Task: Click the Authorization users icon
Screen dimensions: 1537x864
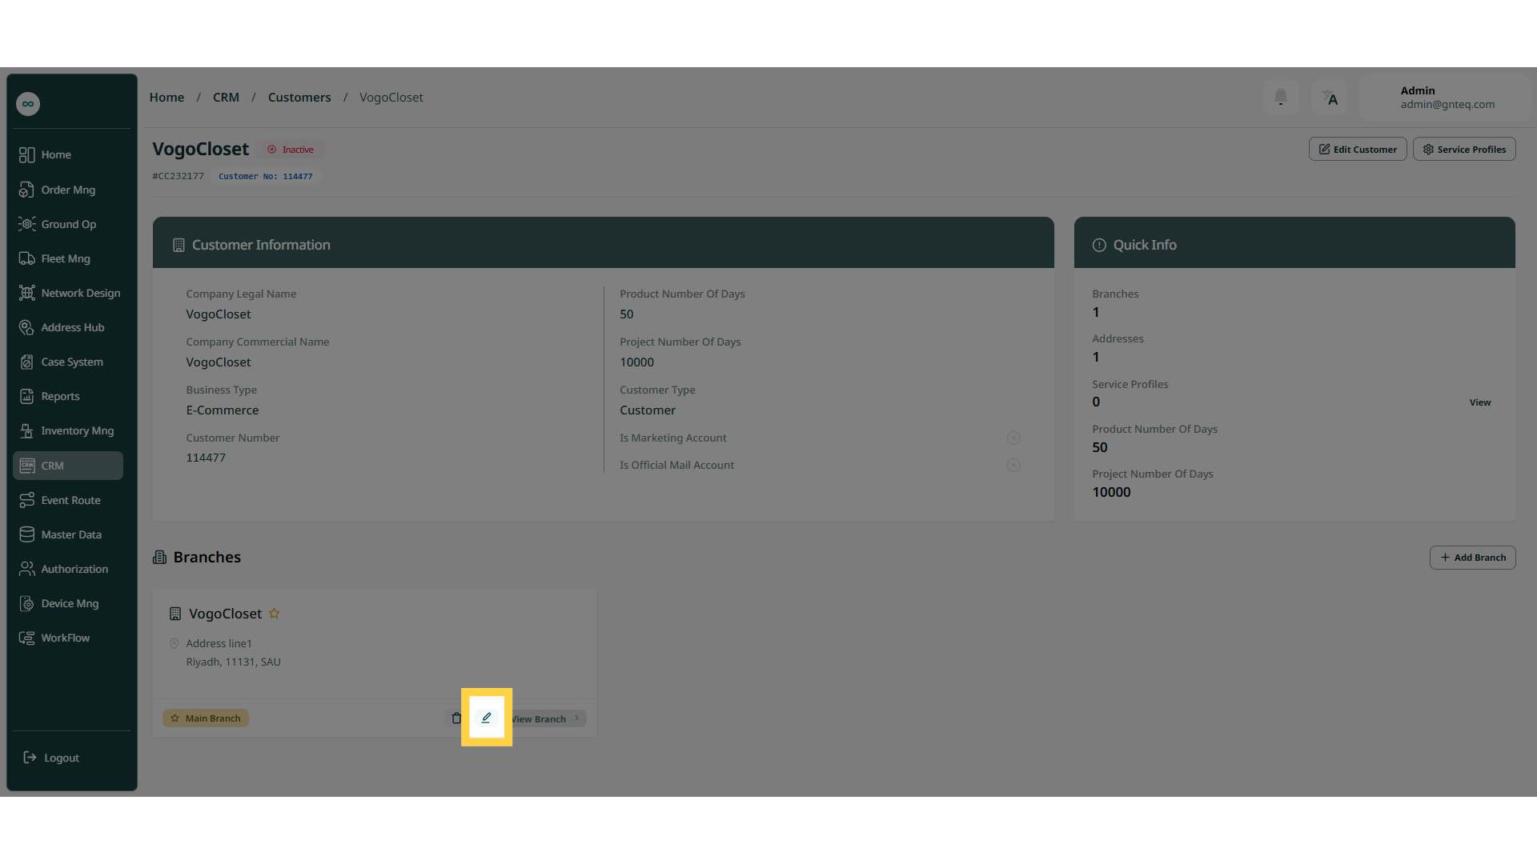Action: [27, 569]
